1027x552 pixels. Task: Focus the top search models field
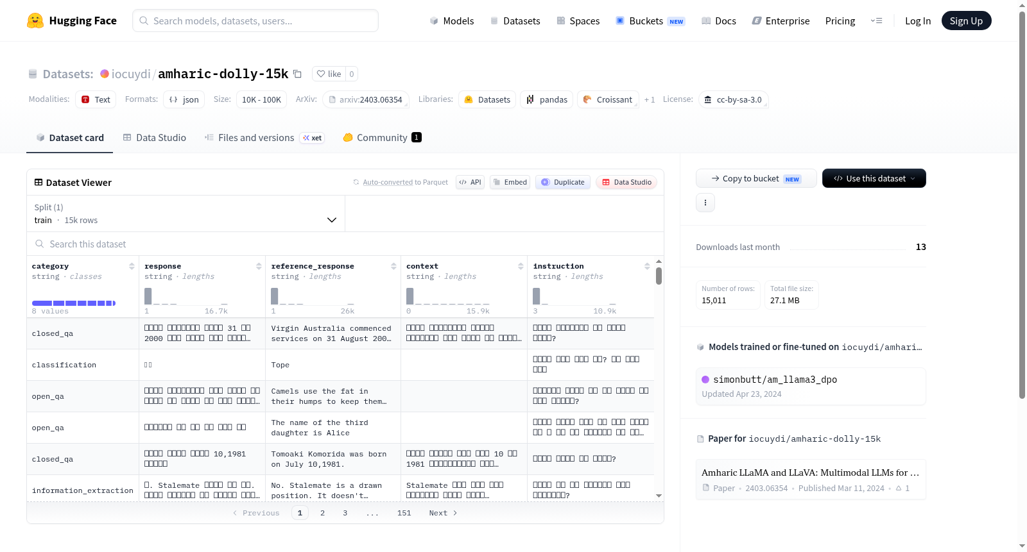[x=255, y=21]
